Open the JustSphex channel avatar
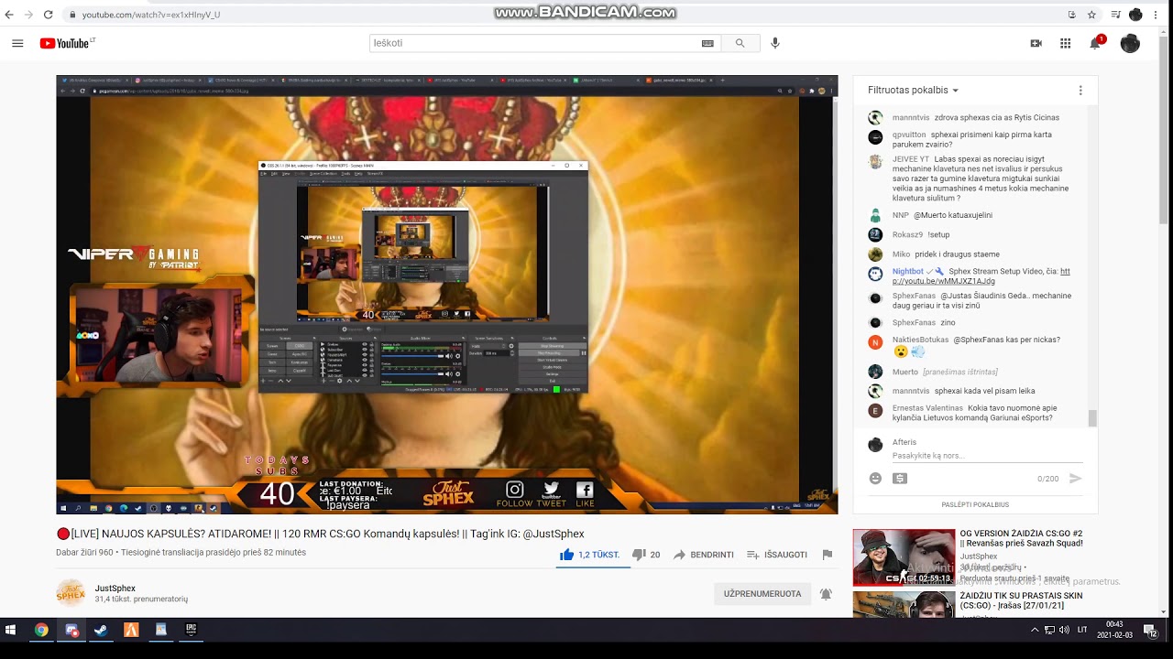 pos(71,593)
